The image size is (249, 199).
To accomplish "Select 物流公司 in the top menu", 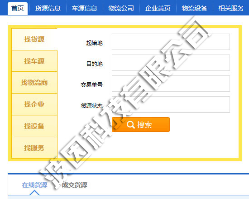I will coord(121,8).
